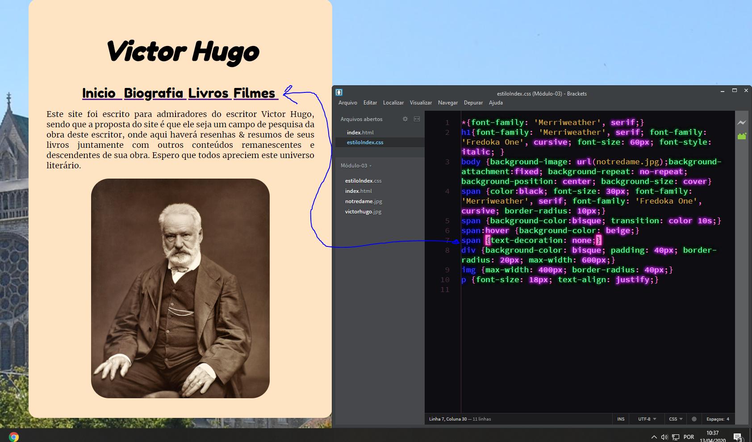The width and height of the screenshot is (752, 442).
Task: Click the 'img' selector on line 9
Action: [x=468, y=270]
